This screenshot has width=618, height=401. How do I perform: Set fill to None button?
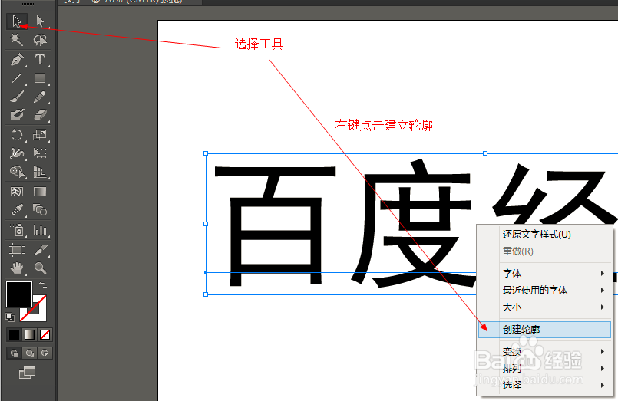click(45, 335)
